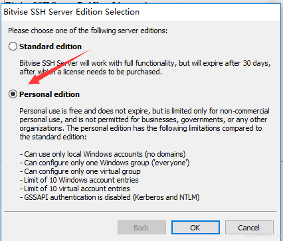Click the 'Standard edition' label text
Image resolution: width=283 pixels, height=241 pixels.
(x=50, y=46)
